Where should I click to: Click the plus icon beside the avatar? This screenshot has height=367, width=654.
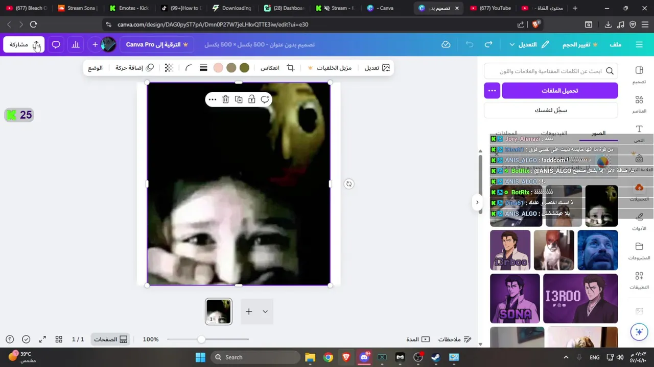[95, 44]
